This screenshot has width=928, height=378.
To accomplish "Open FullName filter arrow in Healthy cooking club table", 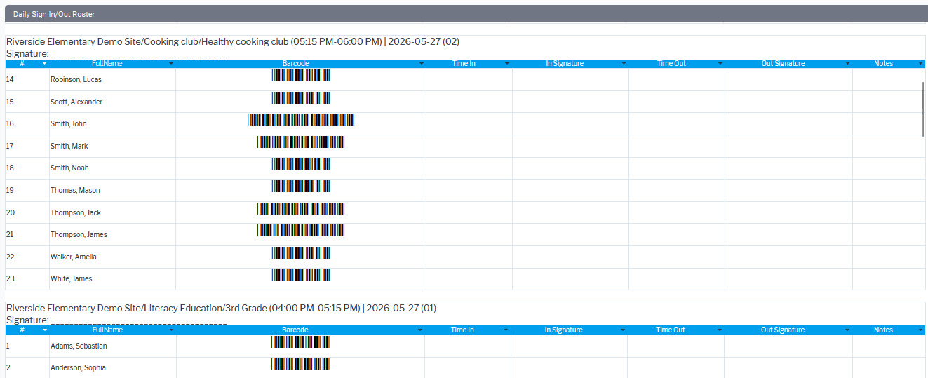I will pyautogui.click(x=171, y=64).
